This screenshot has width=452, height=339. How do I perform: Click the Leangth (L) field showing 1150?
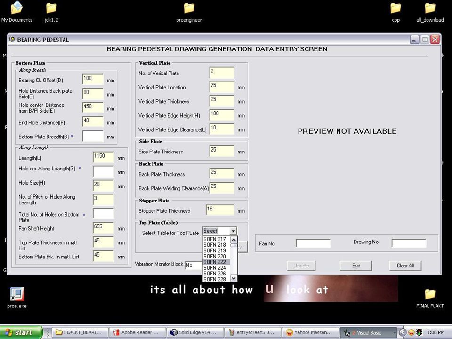click(104, 157)
